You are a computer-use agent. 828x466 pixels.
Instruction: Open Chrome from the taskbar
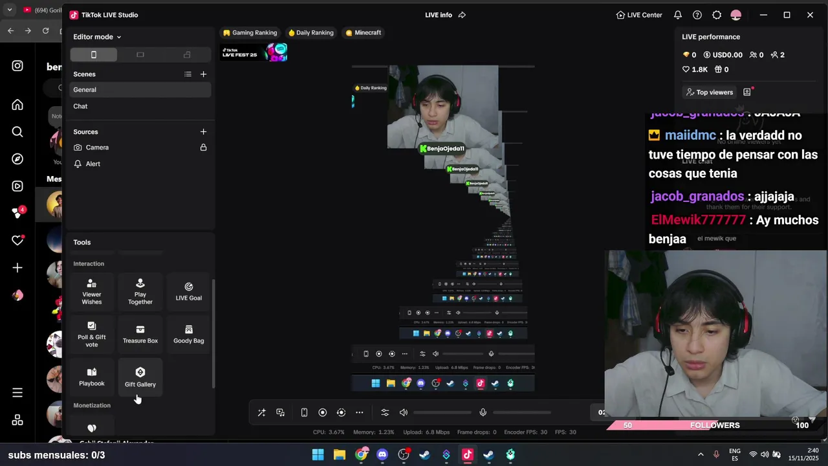click(x=361, y=454)
